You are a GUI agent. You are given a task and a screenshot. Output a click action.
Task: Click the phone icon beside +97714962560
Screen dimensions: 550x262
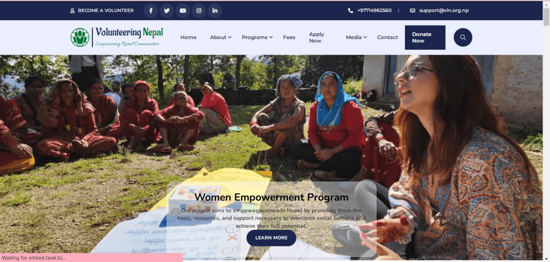tap(350, 11)
